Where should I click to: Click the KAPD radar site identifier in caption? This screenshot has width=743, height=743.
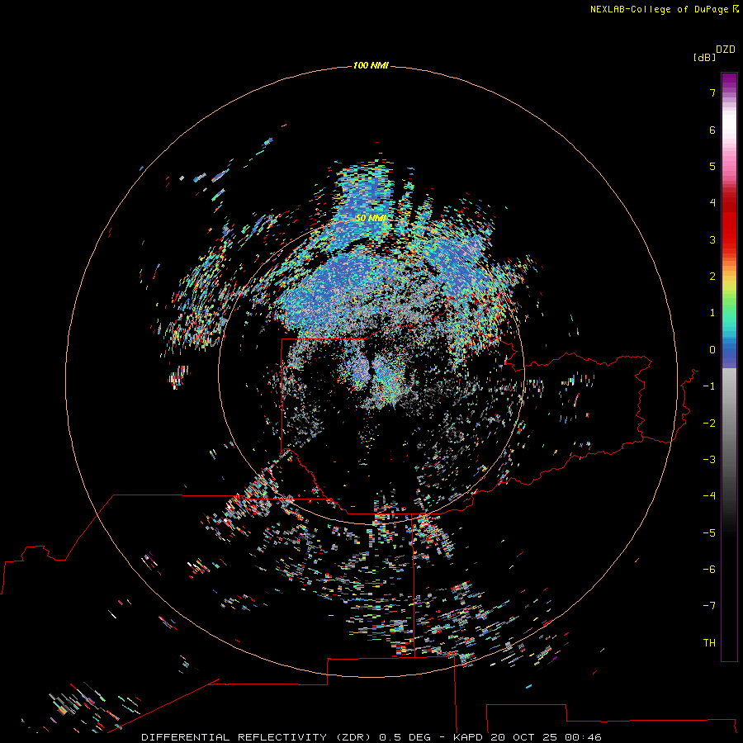click(468, 737)
